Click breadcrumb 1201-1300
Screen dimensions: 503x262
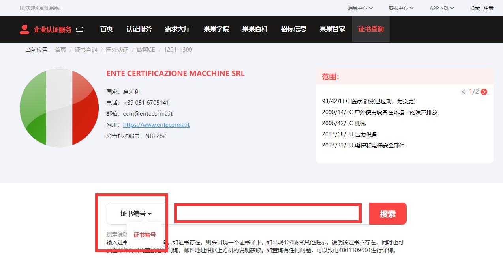coord(178,50)
